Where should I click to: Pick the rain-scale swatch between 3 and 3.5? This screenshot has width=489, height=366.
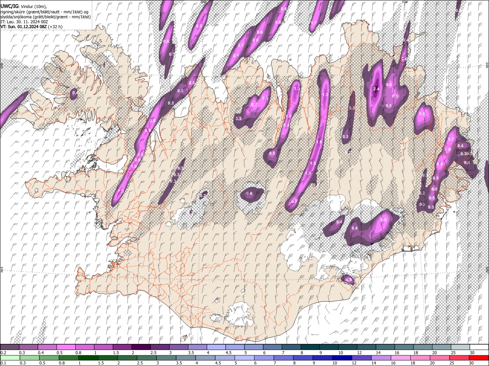pyautogui.click(x=166, y=358)
